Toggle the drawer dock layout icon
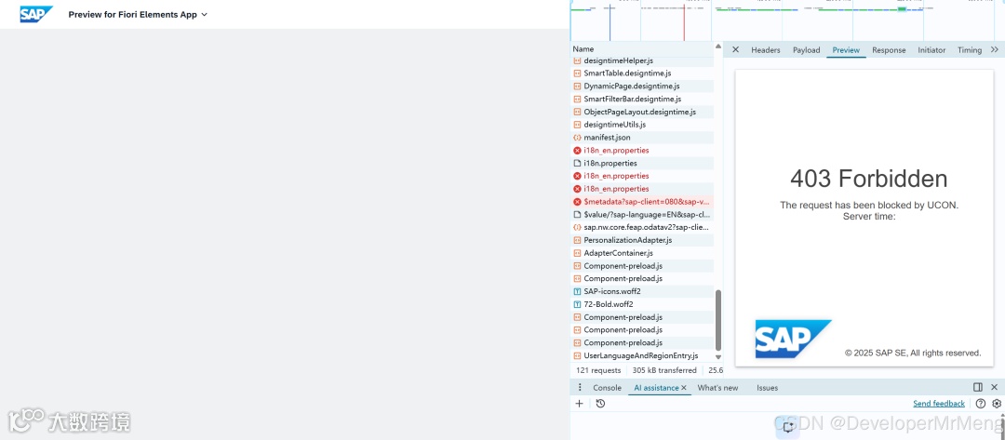1005x440 pixels. pyautogui.click(x=978, y=387)
